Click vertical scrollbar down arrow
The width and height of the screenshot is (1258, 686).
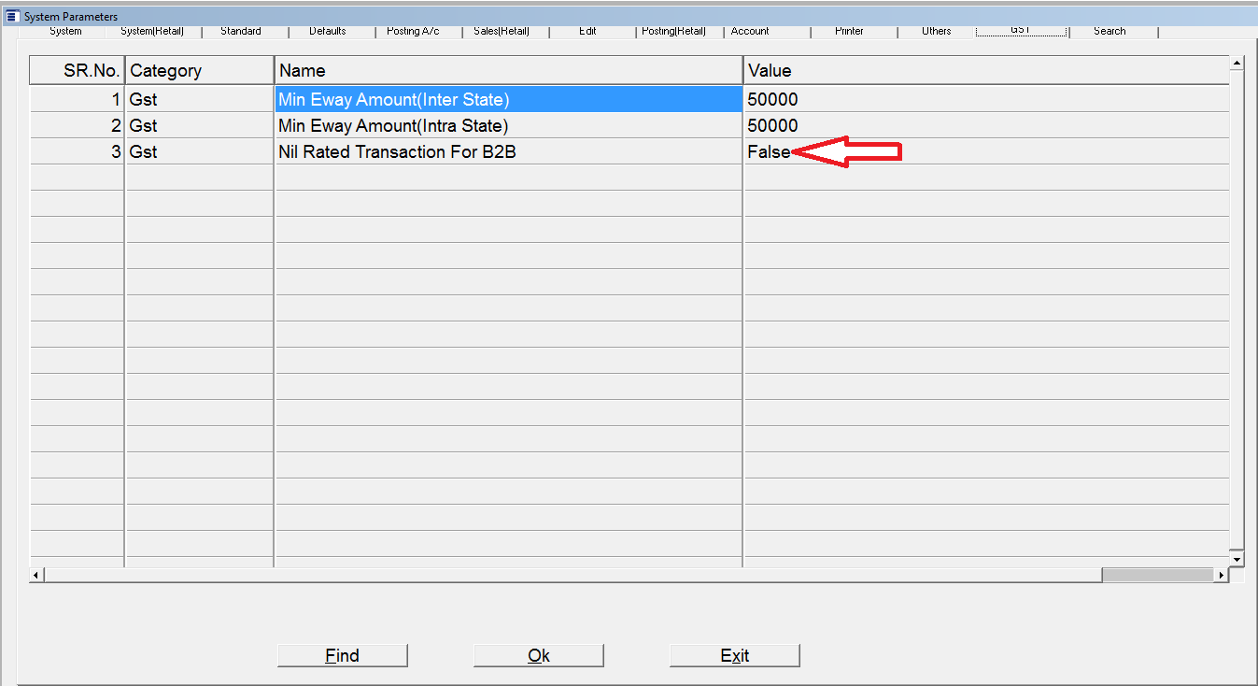tap(1237, 559)
